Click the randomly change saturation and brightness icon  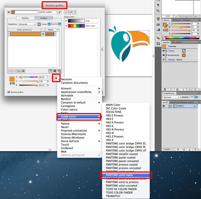pyautogui.click(x=55, y=71)
